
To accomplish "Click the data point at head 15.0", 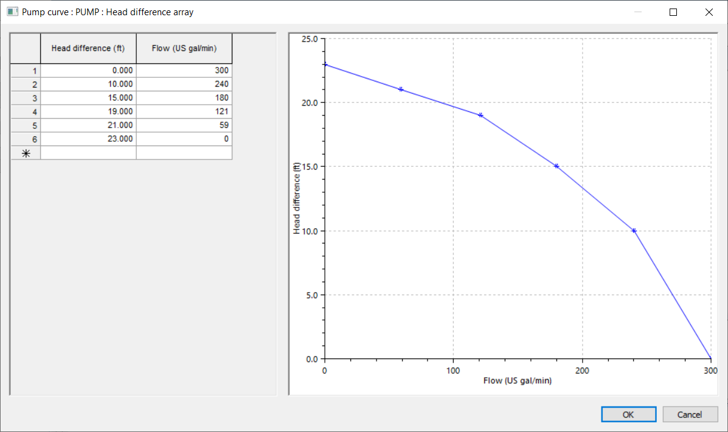I will [556, 165].
